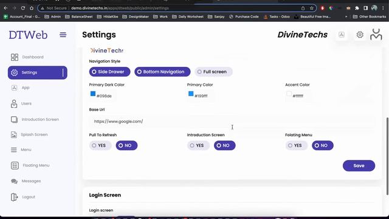Click the page vertical scrollbar

point(387,156)
